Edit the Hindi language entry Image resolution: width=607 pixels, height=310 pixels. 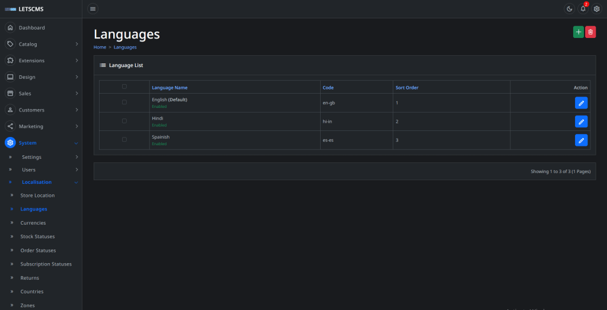pos(581,122)
